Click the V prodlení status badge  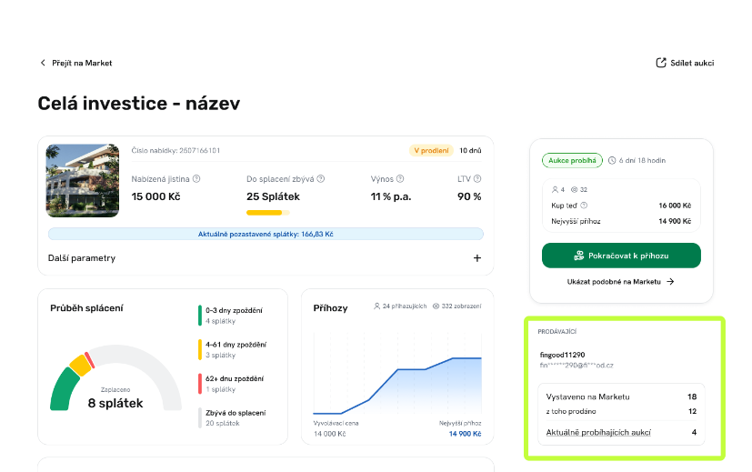coord(430,150)
